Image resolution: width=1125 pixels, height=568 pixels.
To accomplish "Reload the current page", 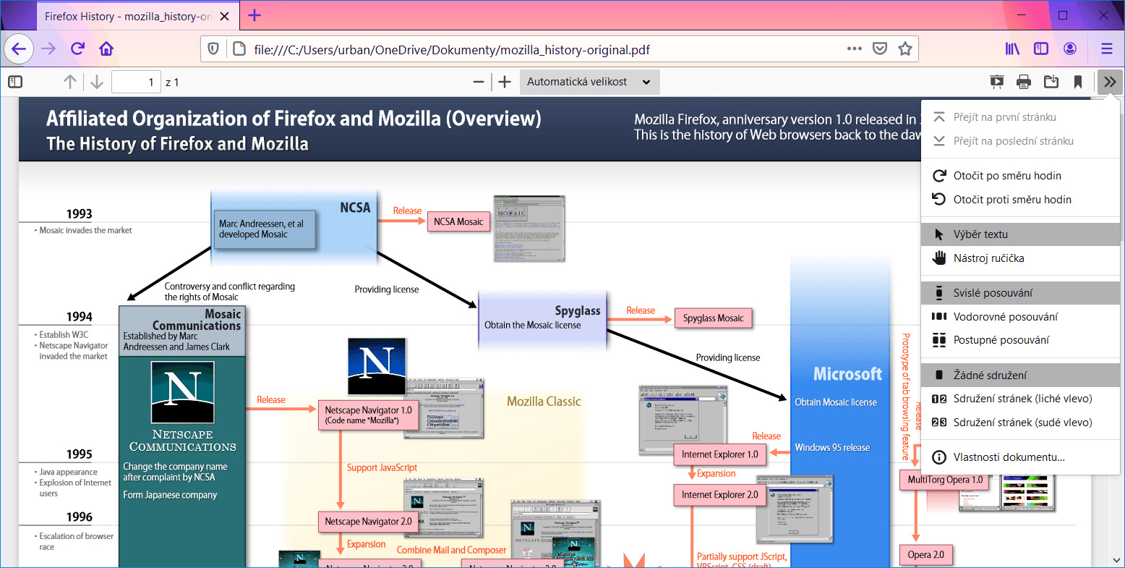I will (x=77, y=49).
